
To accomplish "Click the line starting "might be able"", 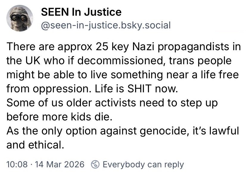I will coord(122,74).
